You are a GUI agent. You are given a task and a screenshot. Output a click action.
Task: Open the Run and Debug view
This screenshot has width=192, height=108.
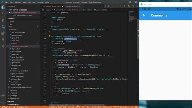click(x=3, y=27)
